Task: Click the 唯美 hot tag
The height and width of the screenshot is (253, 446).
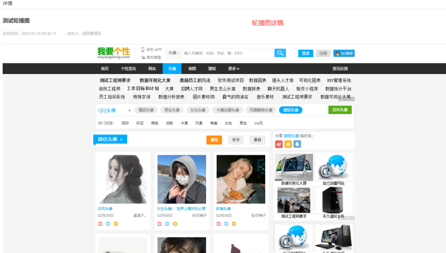Action: tap(214, 123)
